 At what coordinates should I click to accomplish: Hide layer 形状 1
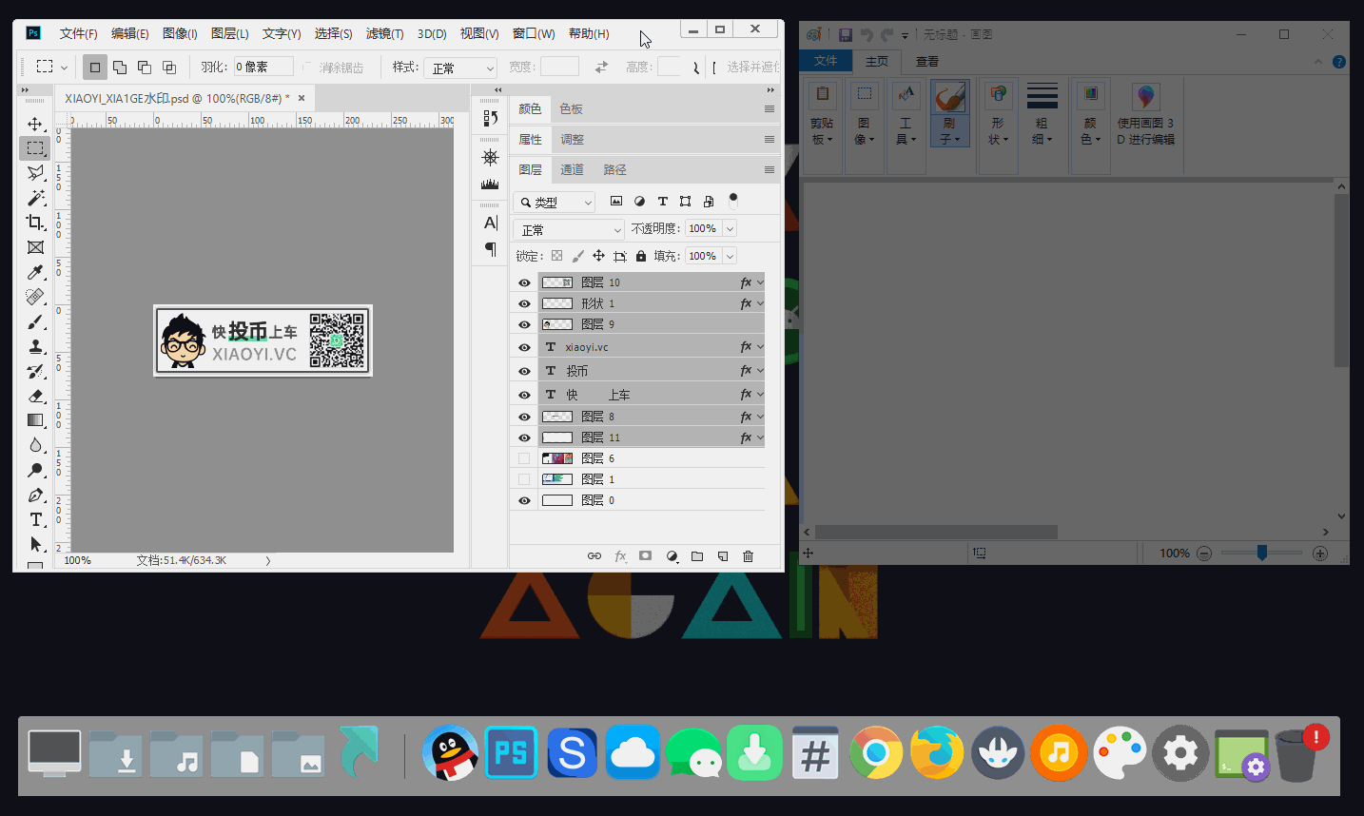524,303
